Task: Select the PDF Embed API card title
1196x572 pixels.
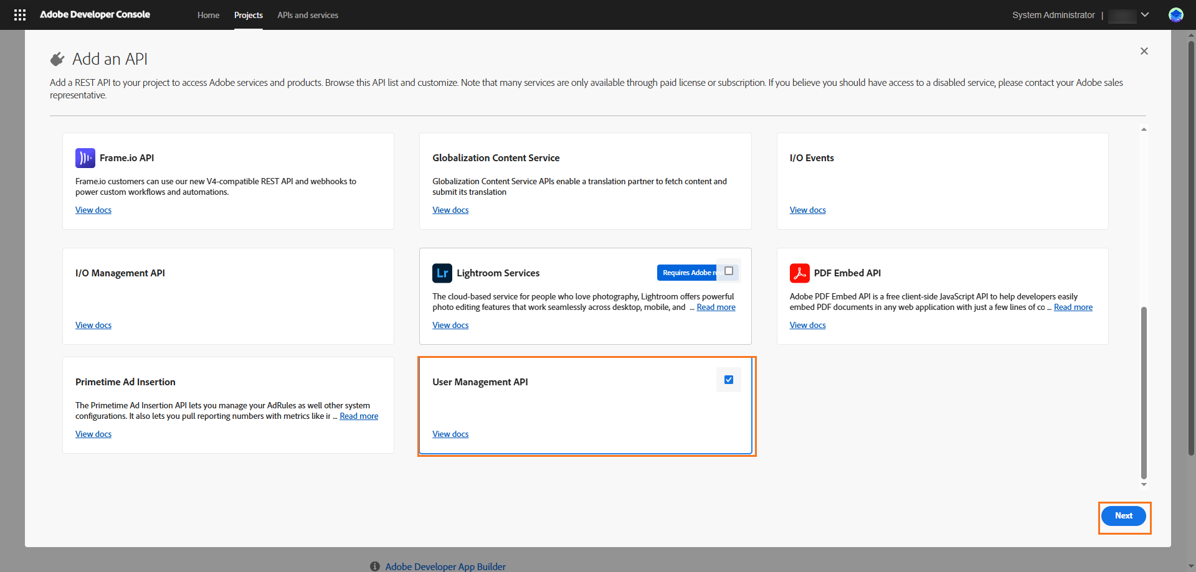Action: tap(847, 273)
